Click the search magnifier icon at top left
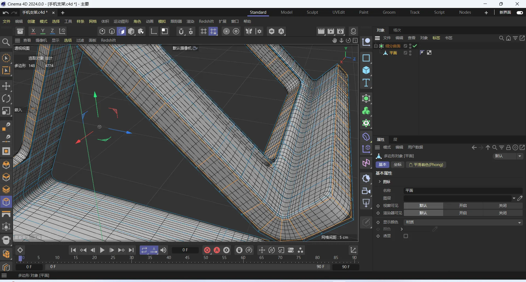 coord(6,42)
